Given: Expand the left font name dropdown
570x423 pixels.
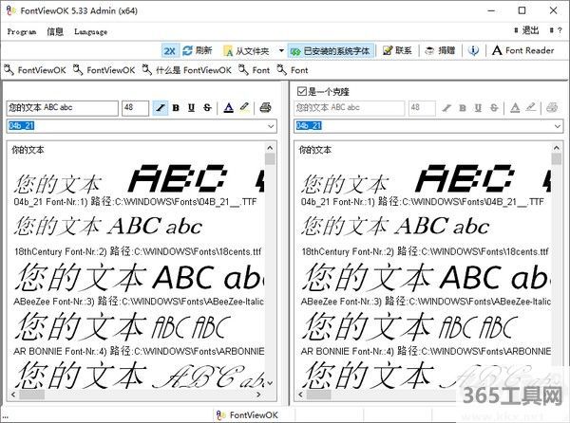Looking at the screenshot, I should pyautogui.click(x=271, y=125).
